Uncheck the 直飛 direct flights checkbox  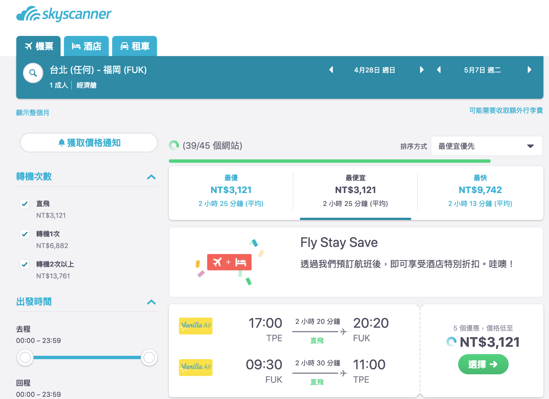tap(25, 204)
